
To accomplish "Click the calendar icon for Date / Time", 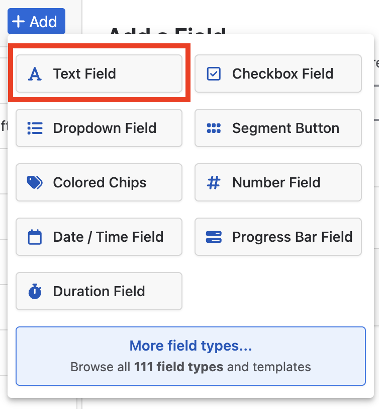I will pyautogui.click(x=35, y=237).
